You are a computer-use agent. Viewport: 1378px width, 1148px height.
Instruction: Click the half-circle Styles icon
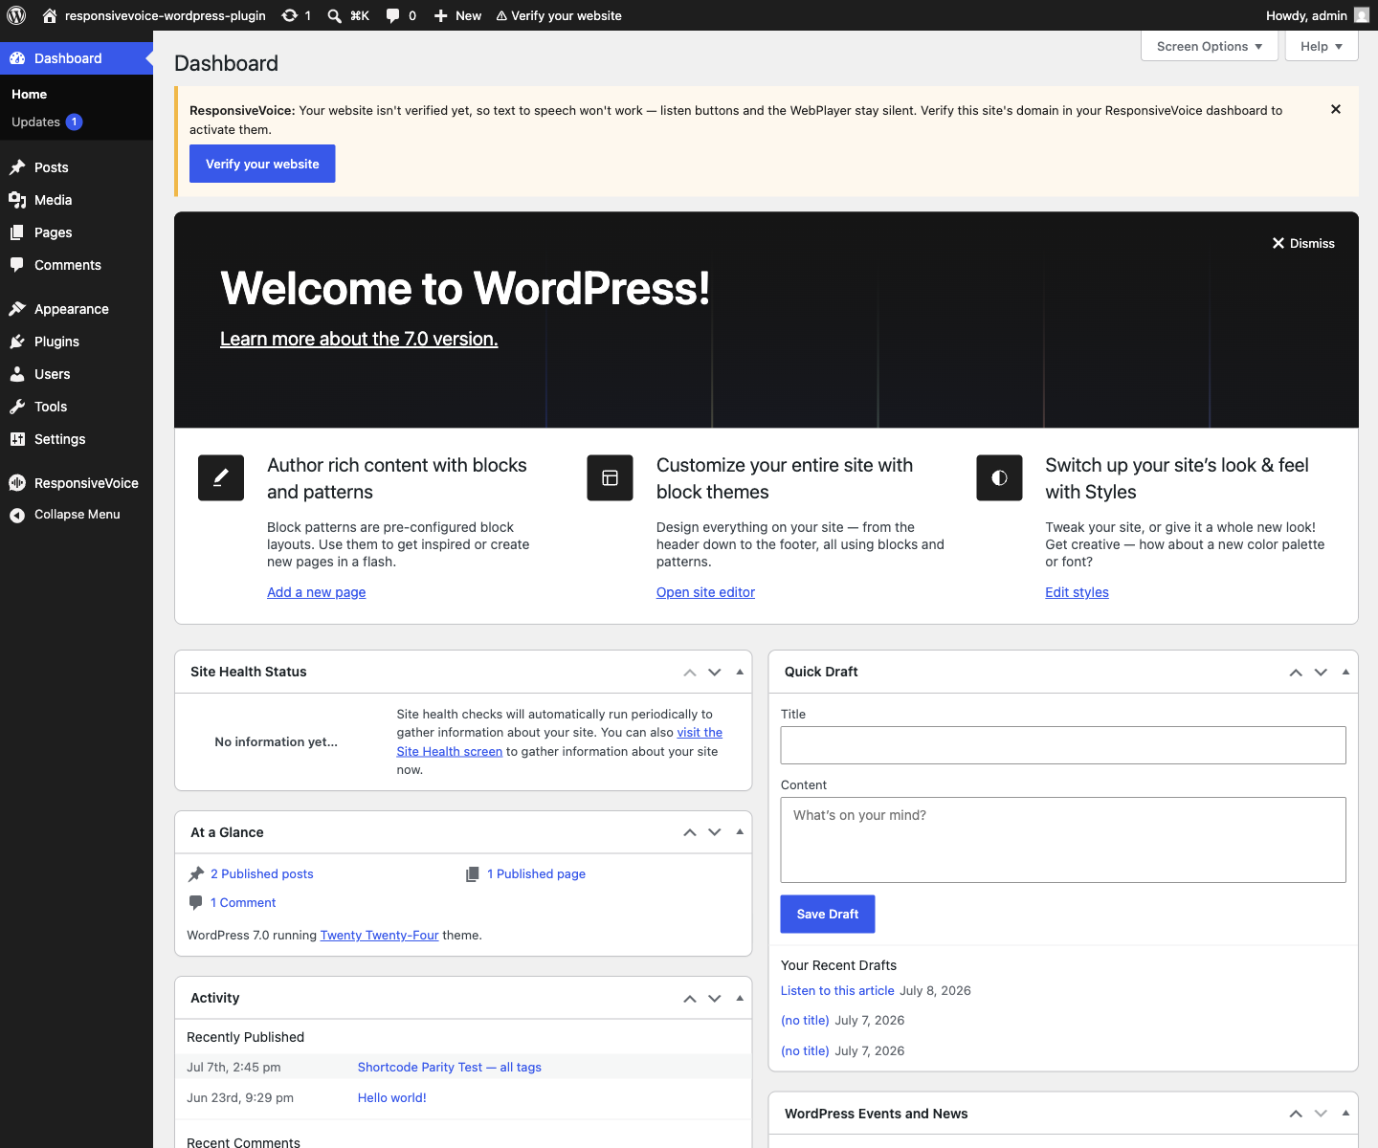(999, 477)
